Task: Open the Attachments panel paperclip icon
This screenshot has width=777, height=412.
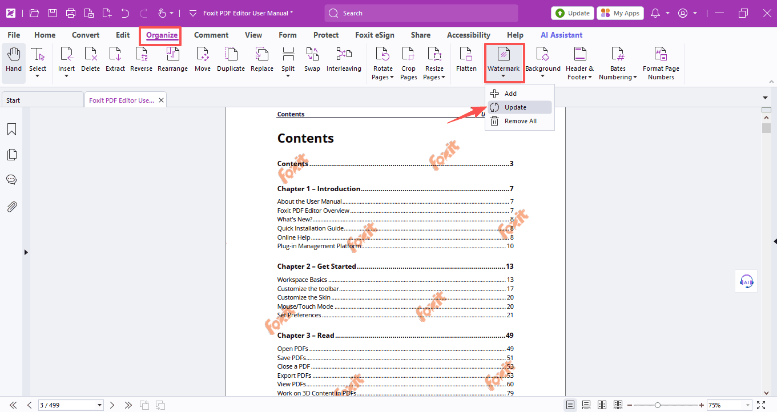Action: pyautogui.click(x=11, y=207)
